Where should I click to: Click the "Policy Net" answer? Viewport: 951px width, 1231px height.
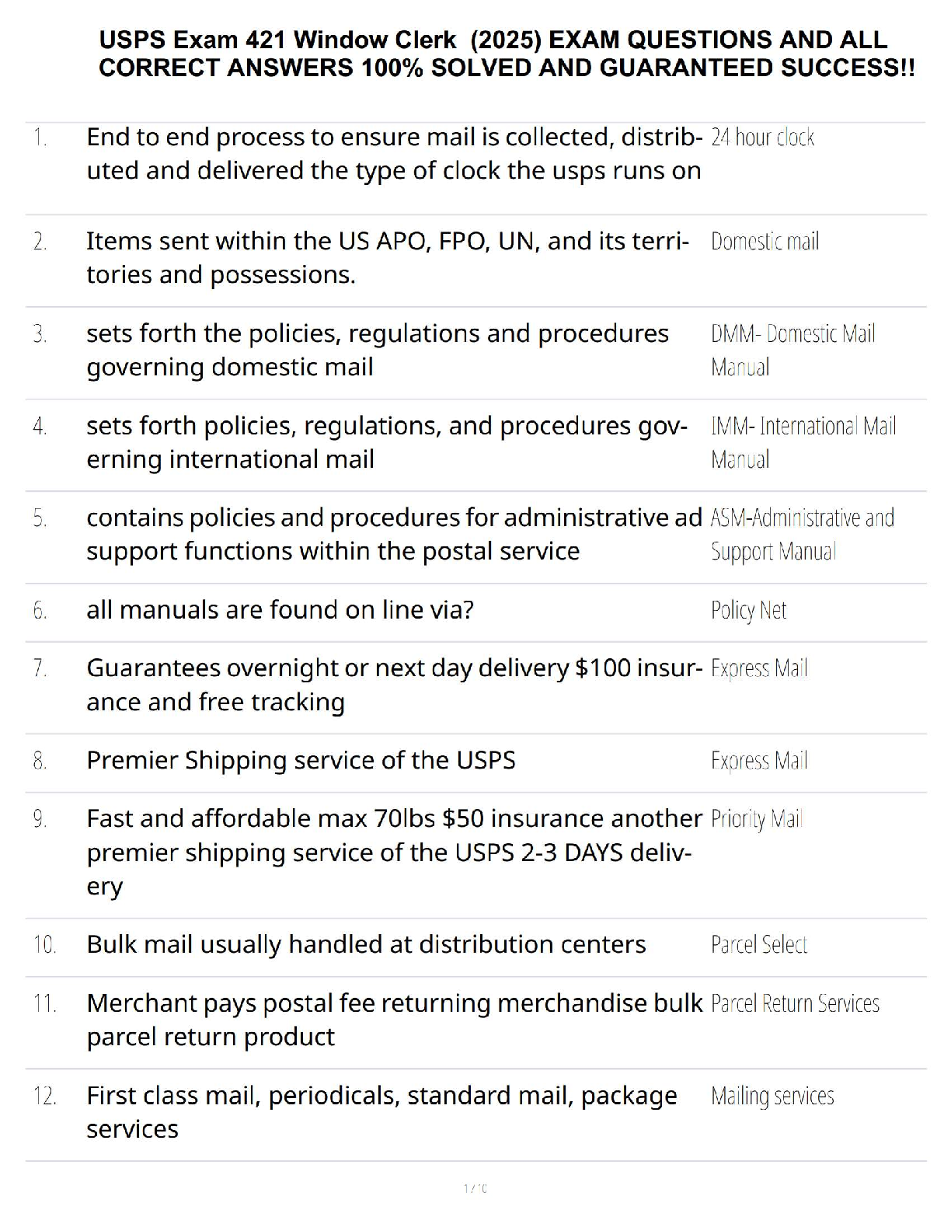(748, 611)
